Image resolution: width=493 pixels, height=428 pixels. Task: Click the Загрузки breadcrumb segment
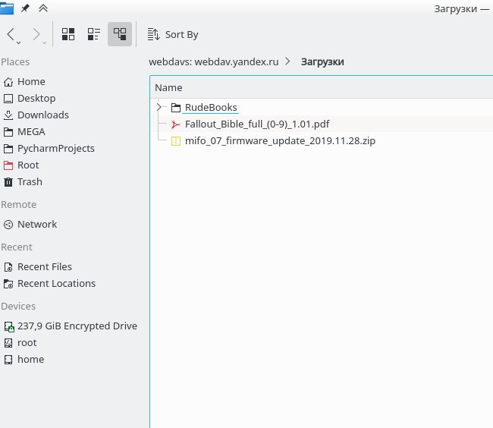coord(322,61)
